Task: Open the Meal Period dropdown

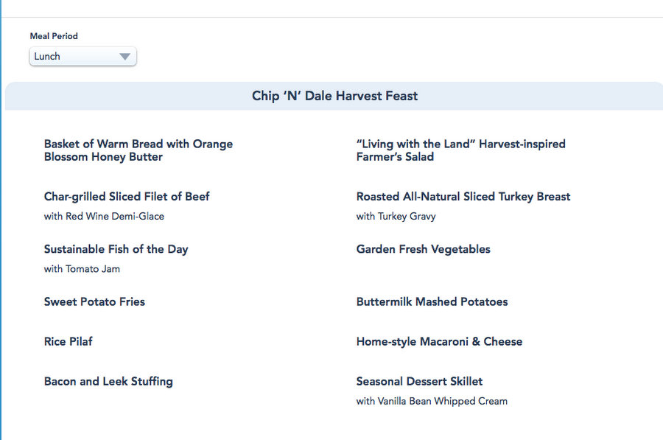Action: click(83, 57)
